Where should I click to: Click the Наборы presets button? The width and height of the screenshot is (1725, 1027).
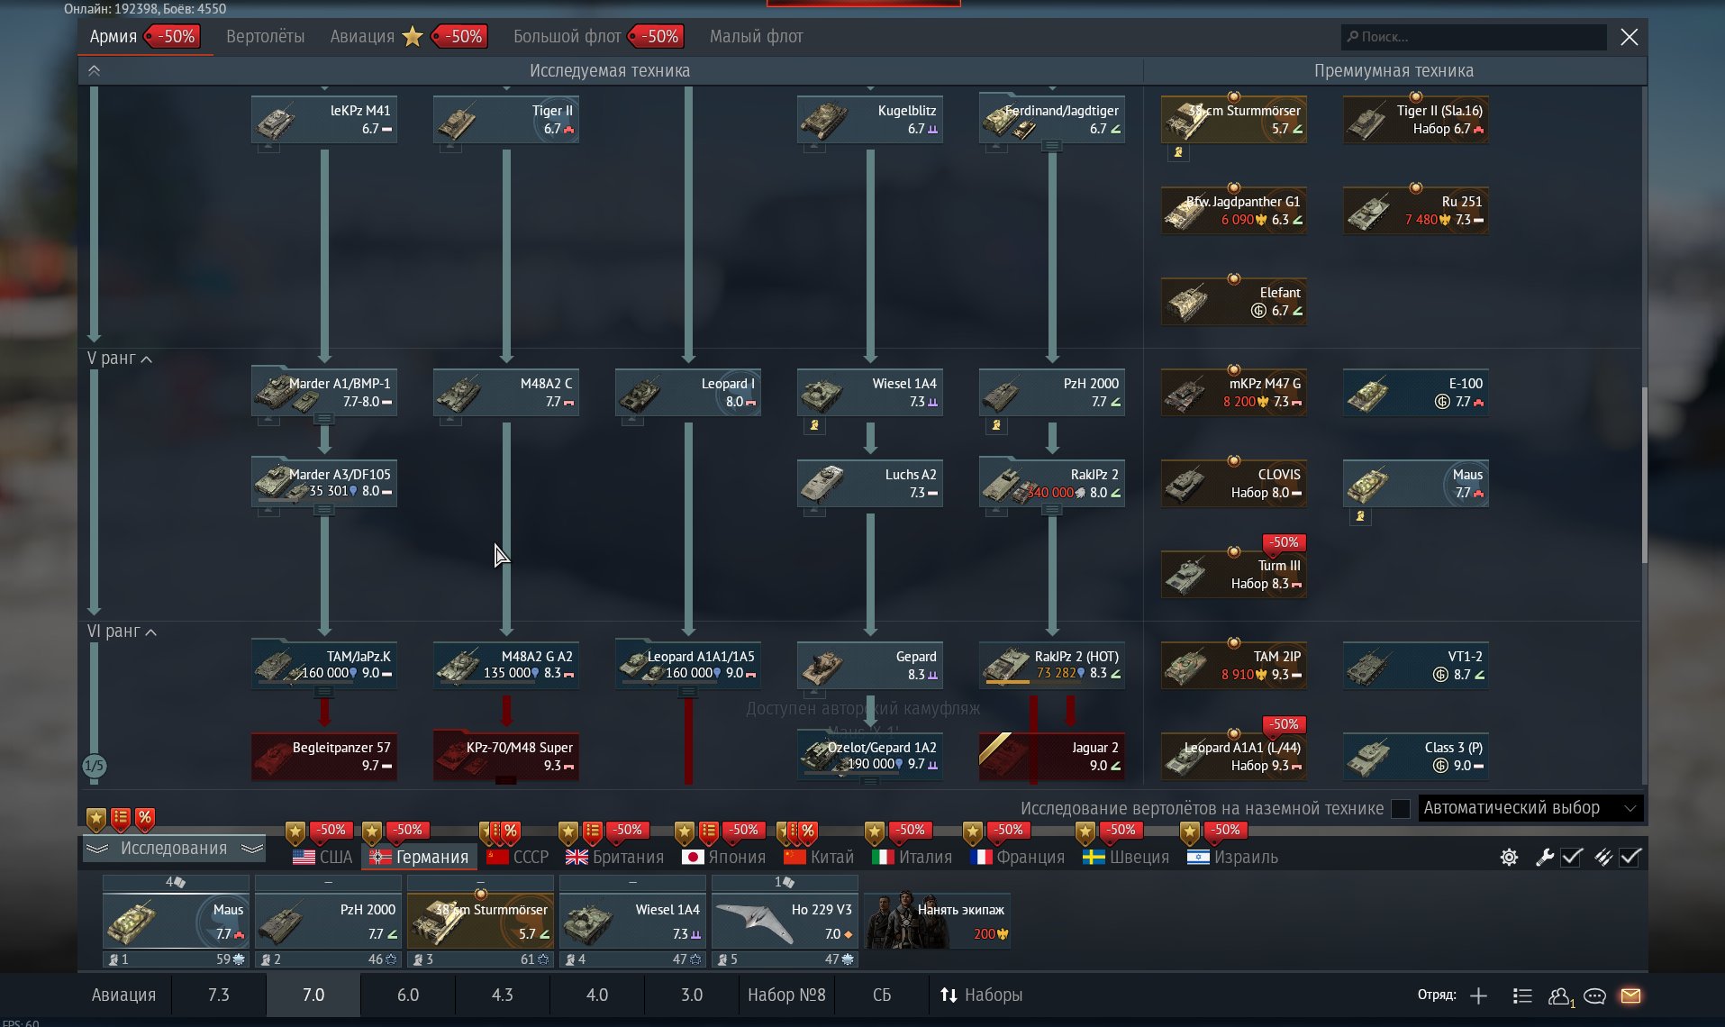click(x=981, y=995)
